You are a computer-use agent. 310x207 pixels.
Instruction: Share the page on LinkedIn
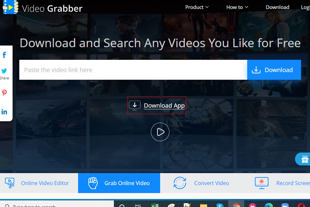tap(4, 112)
